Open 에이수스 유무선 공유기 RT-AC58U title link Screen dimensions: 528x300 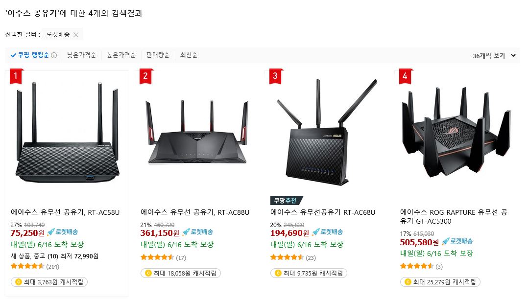[x=65, y=212]
